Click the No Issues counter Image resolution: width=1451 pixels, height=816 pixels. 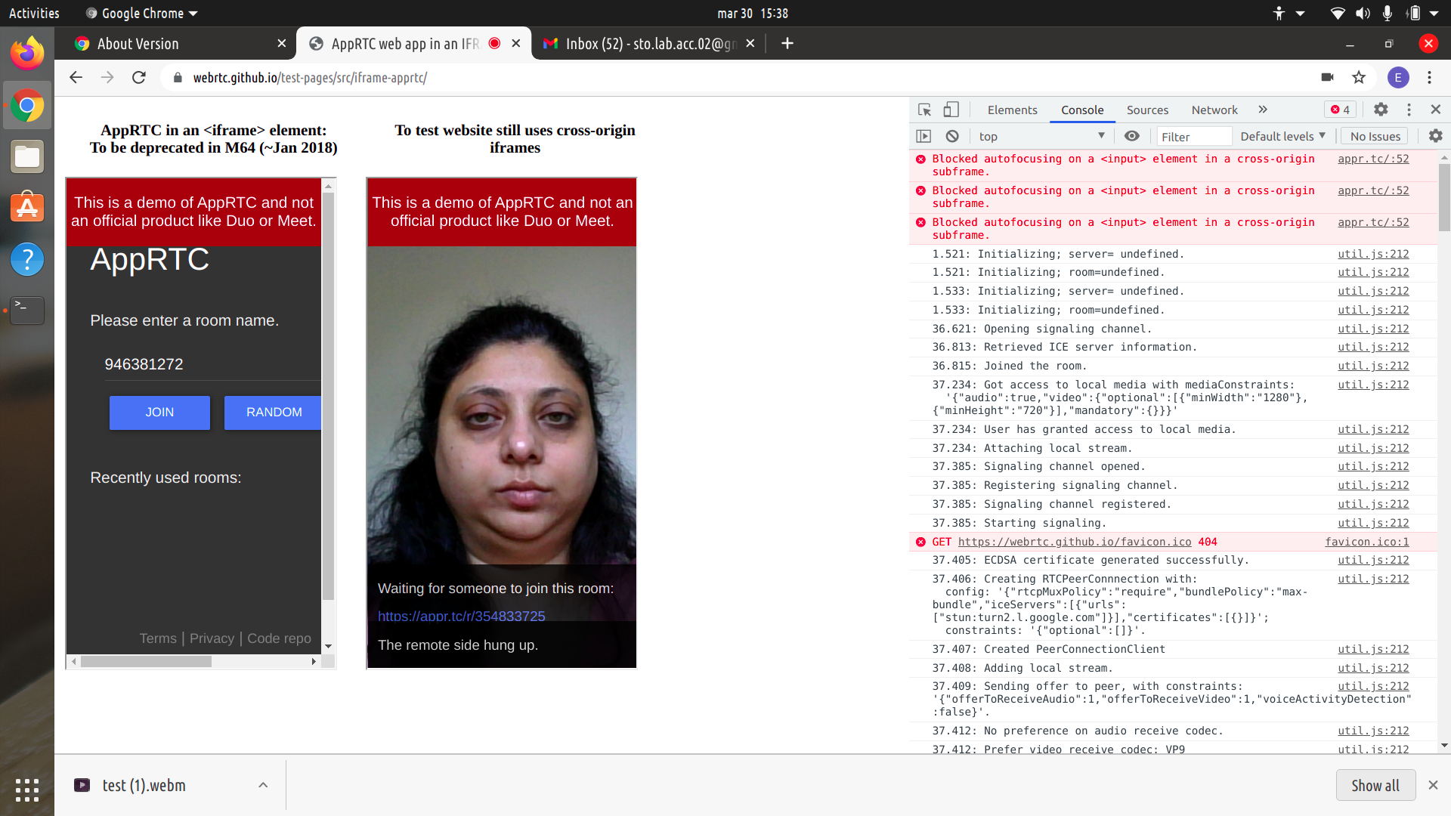tap(1374, 136)
